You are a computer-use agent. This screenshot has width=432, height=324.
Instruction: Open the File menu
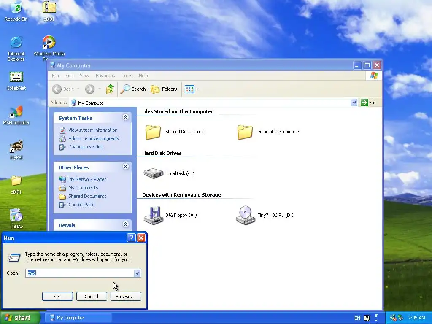point(55,76)
